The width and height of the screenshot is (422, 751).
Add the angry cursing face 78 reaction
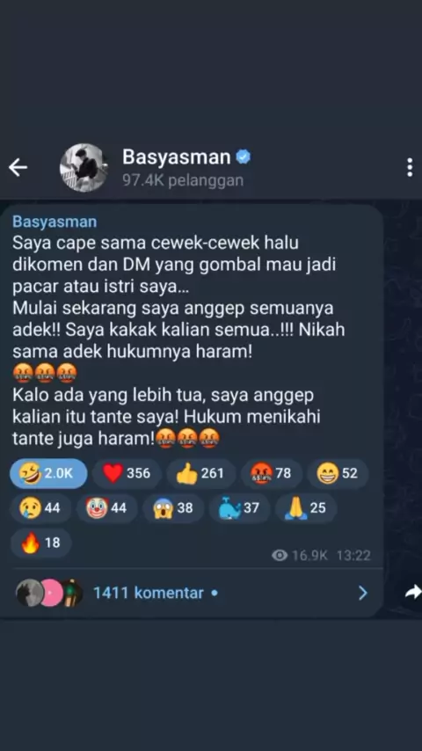pyautogui.click(x=271, y=473)
